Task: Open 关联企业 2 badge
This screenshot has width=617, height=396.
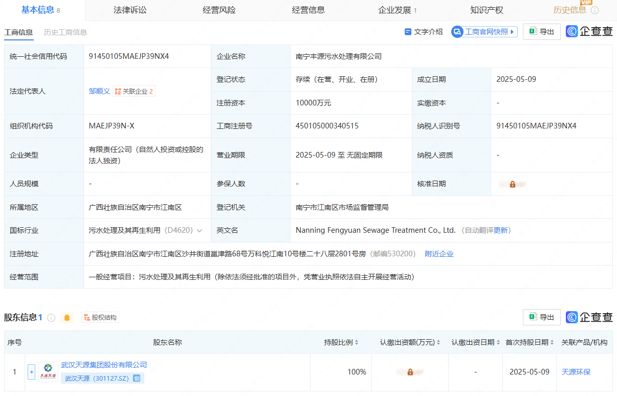Action: pos(134,91)
